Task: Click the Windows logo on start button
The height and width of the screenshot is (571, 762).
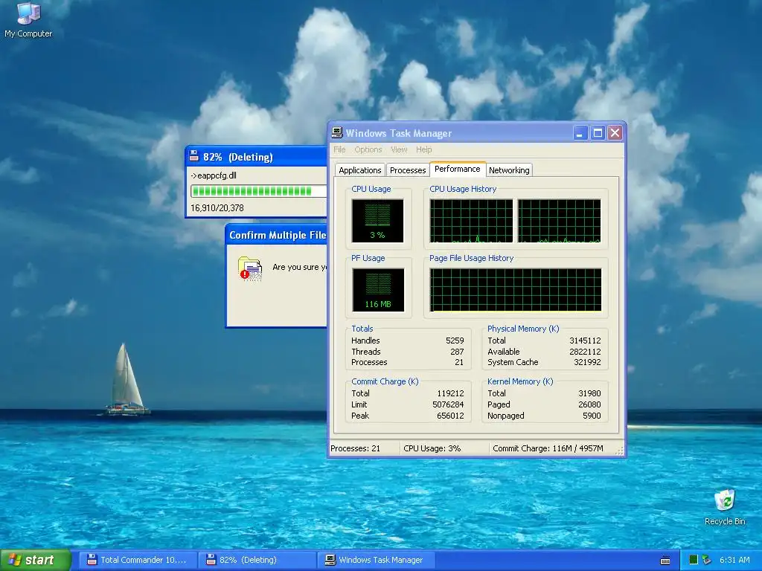Action: [15, 560]
